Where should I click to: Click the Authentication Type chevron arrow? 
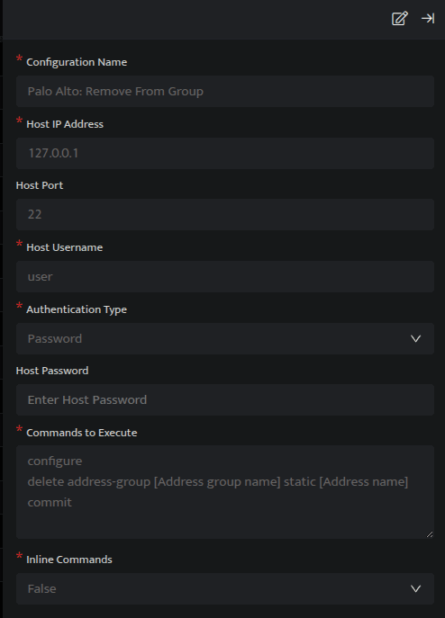click(x=415, y=338)
